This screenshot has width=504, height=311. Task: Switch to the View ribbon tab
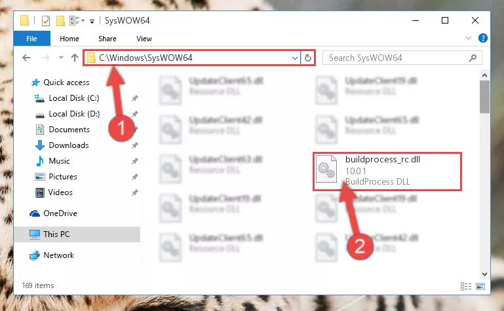pos(144,39)
